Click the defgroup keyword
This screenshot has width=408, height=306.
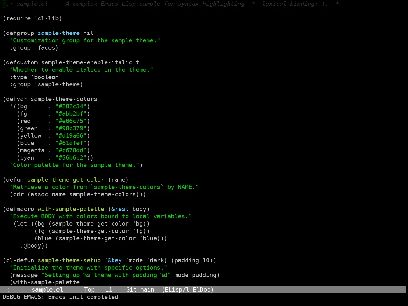[20, 33]
